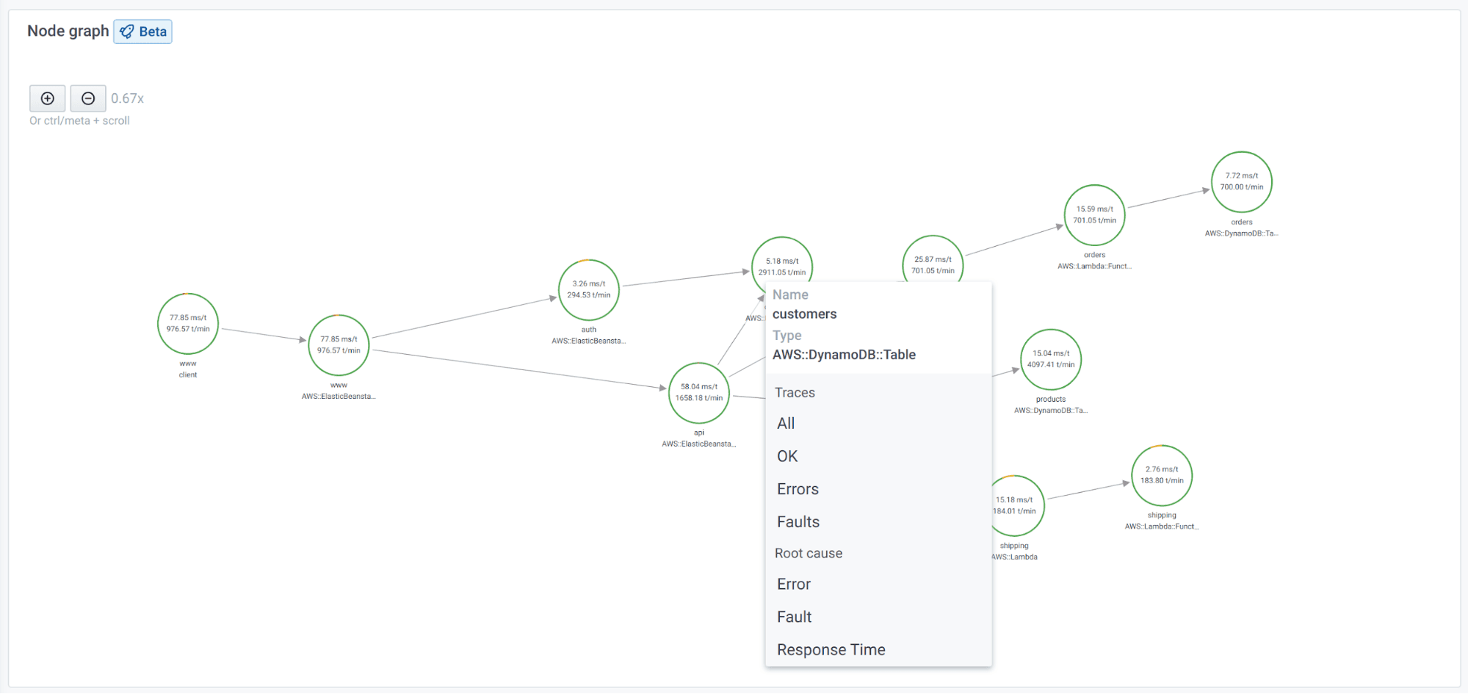Choose Errors traces in context menu
1468x694 pixels.
798,489
